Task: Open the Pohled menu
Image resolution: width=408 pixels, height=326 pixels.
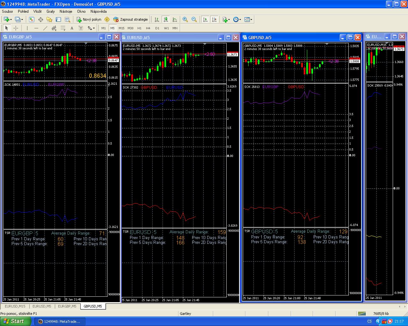Action: 23,11
